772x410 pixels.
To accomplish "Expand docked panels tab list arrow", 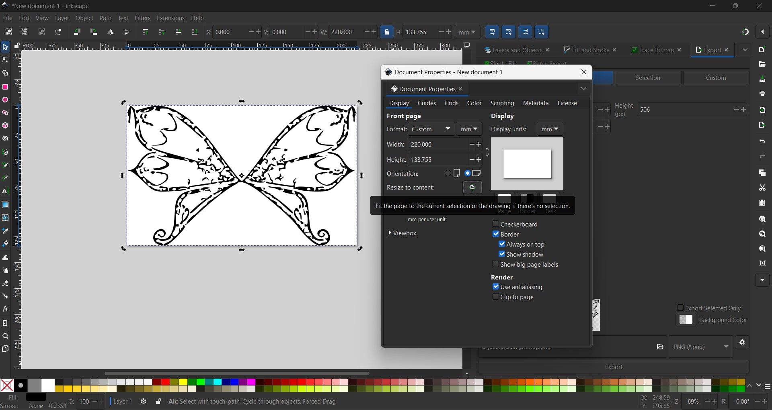I will pos(745,50).
